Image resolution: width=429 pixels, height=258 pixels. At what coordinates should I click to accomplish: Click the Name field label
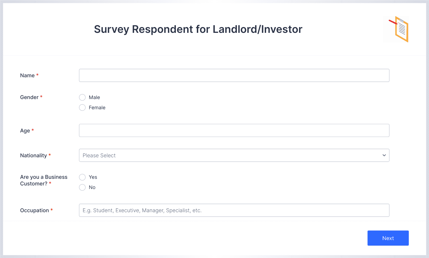point(27,76)
